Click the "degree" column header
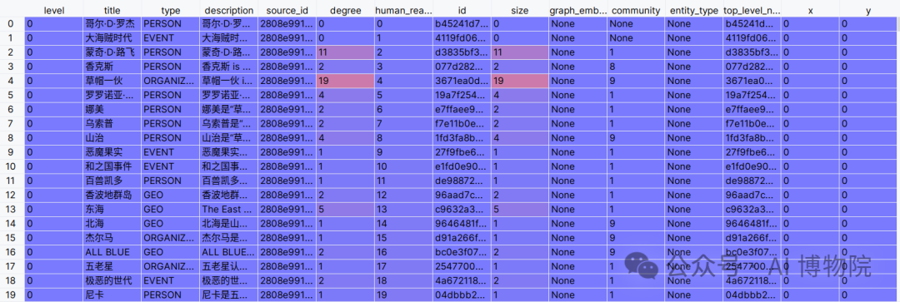This screenshot has width=900, height=302. point(345,10)
